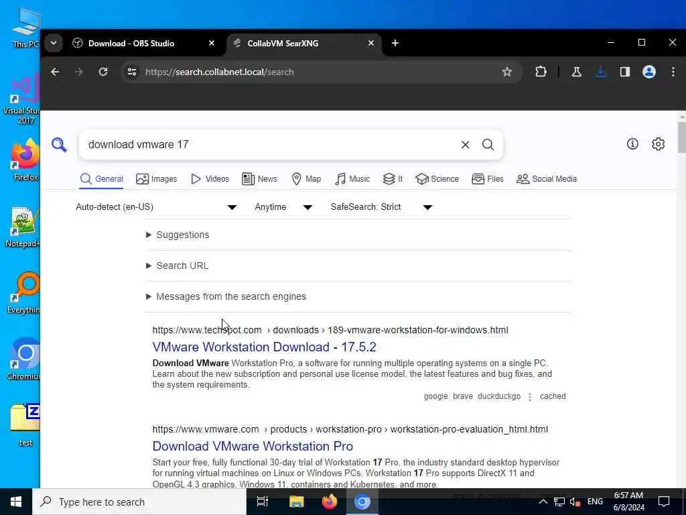Open the test zip folder on desktop
Viewport: 686px width, 515px height.
tap(25, 424)
